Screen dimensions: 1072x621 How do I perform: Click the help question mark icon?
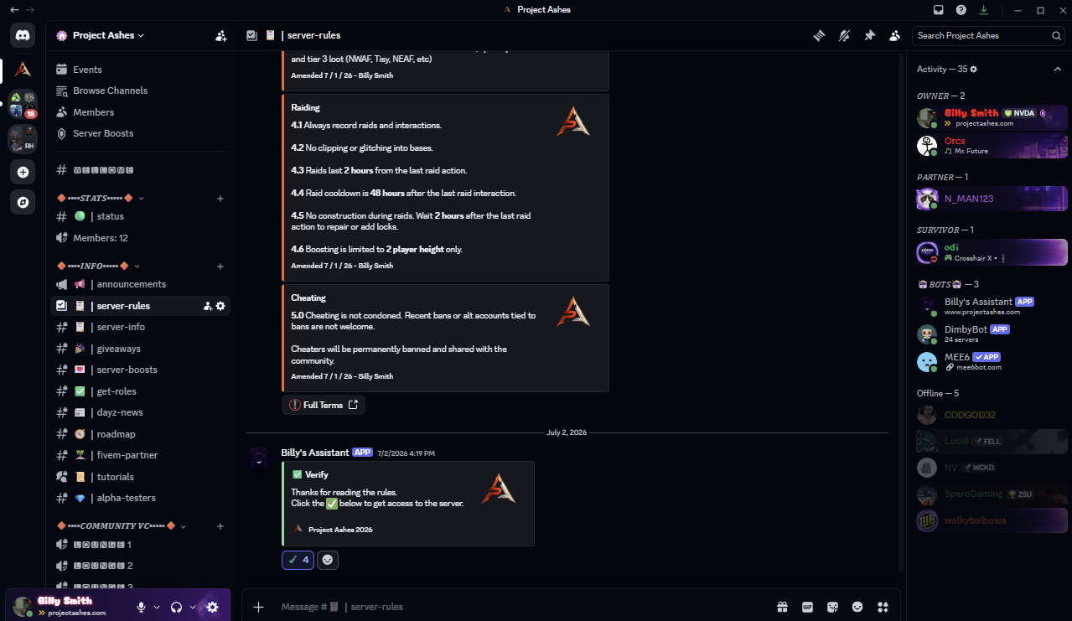tap(961, 10)
